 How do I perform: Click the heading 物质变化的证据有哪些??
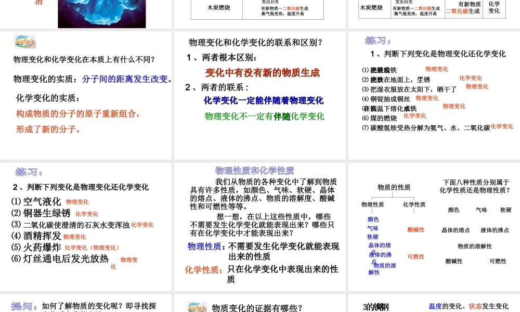click(257, 308)
